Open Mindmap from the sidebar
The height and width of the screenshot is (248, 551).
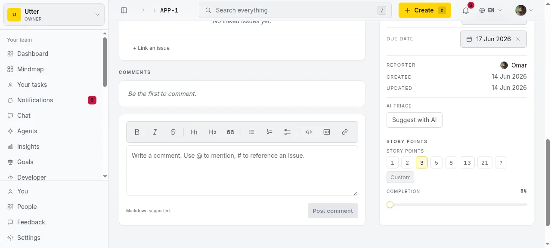coord(30,69)
